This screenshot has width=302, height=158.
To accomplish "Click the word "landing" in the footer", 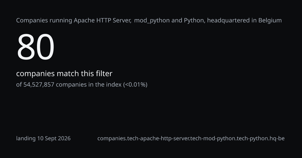I will (x=26, y=138).
